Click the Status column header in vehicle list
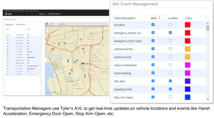Screen dimensions: 214x118 pyautogui.click(x=29, y=35)
